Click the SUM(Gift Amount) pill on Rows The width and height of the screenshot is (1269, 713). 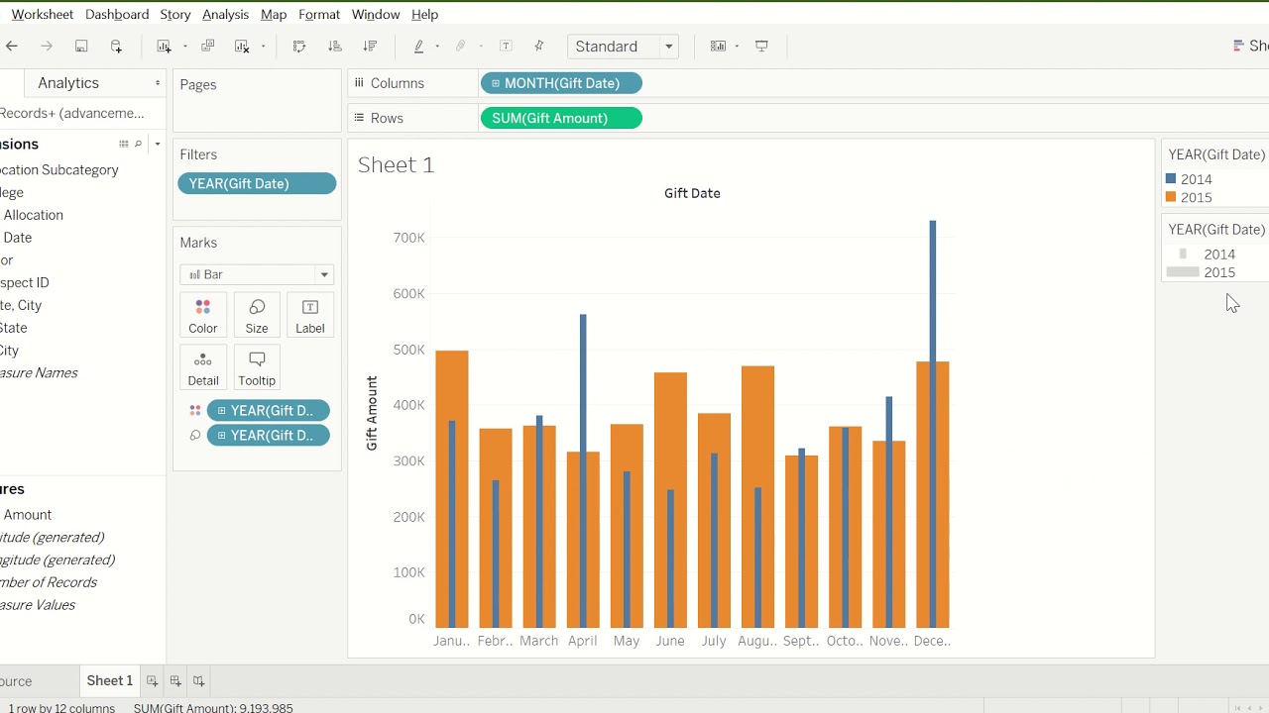click(x=561, y=118)
